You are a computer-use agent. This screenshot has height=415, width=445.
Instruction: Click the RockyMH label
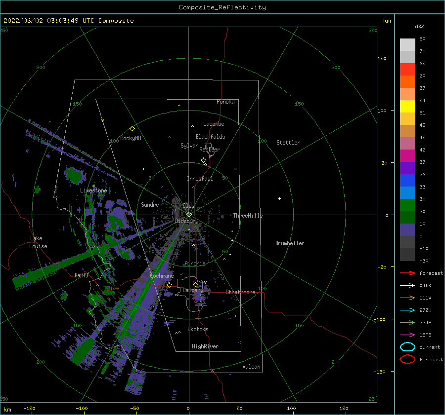click(x=131, y=138)
